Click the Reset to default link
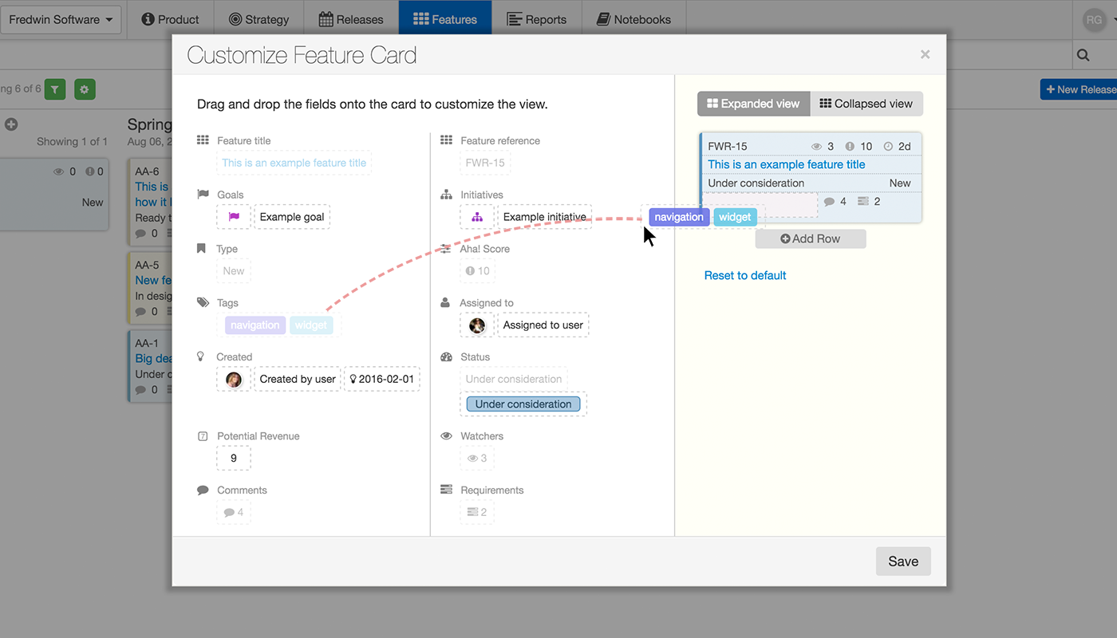The image size is (1117, 638). click(x=744, y=275)
